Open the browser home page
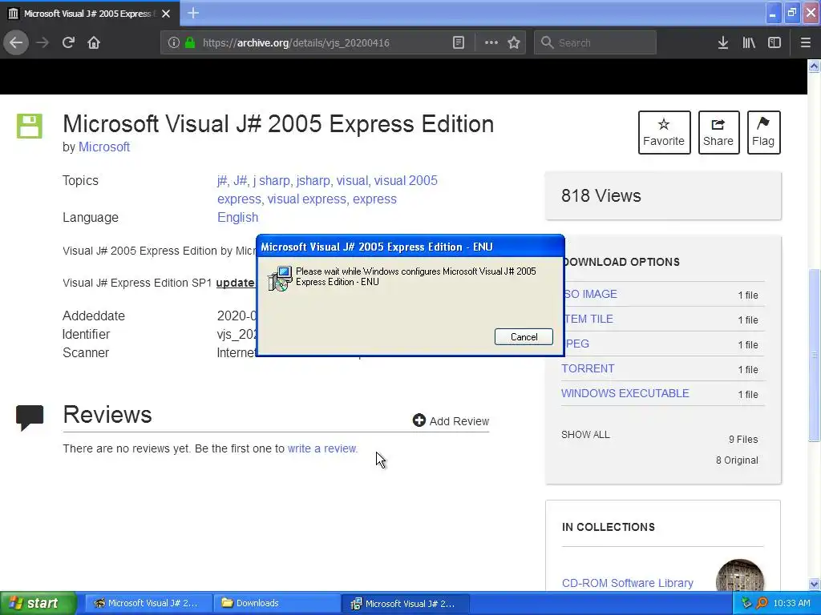This screenshot has height=615, width=821. coord(94,42)
